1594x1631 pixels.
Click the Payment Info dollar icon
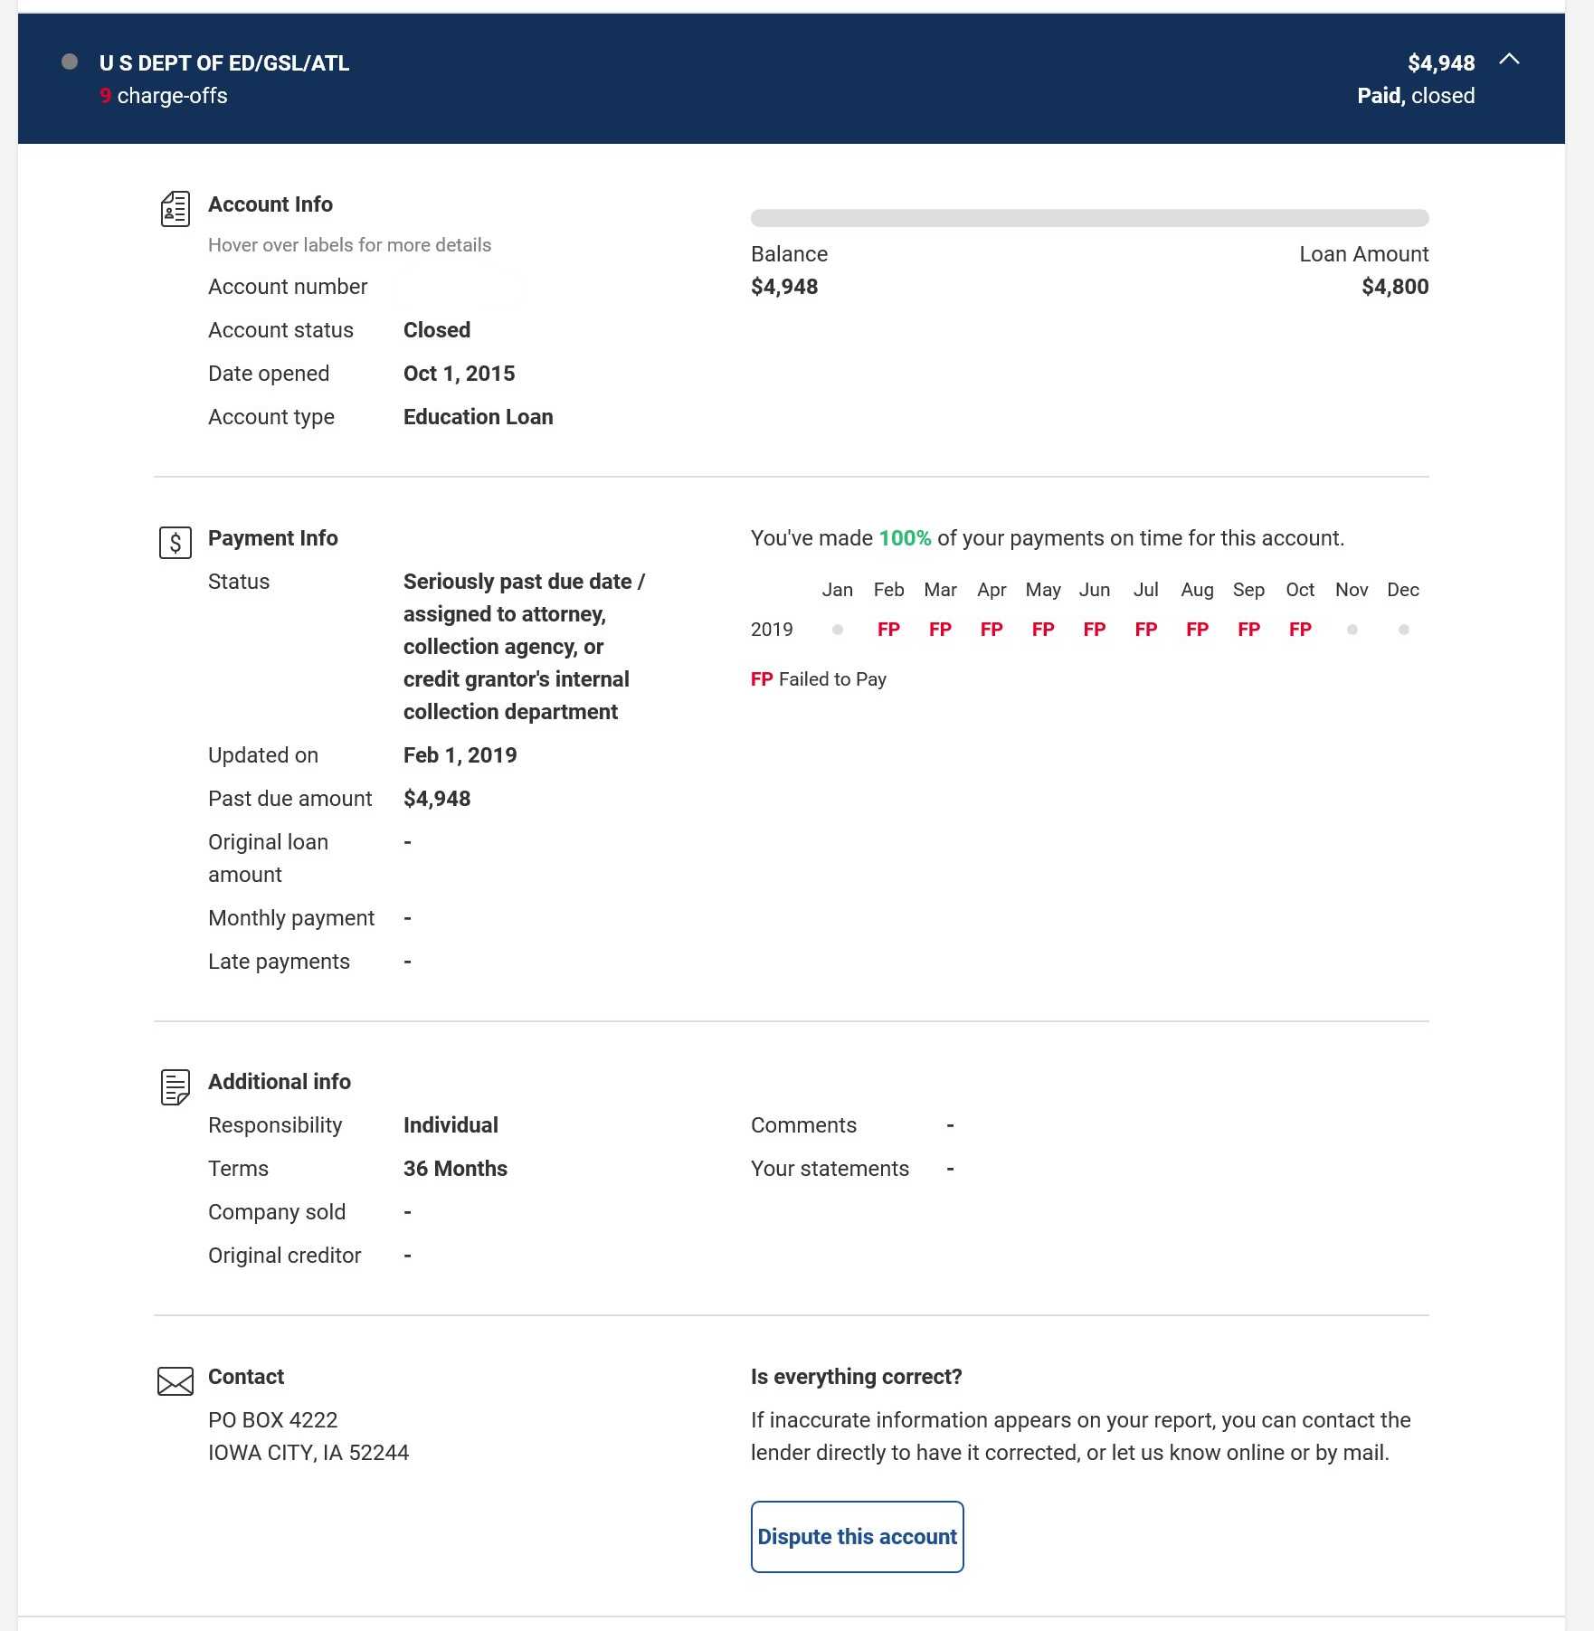tap(175, 543)
